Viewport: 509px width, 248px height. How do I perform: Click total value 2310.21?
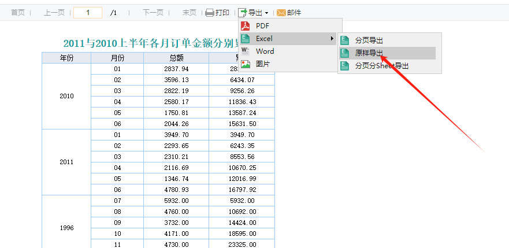pyautogui.click(x=176, y=157)
